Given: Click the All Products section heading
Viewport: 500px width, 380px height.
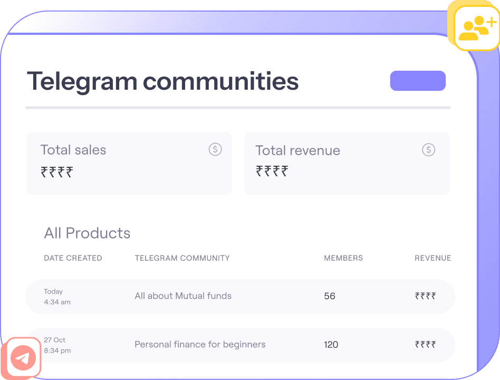Looking at the screenshot, I should (x=87, y=233).
